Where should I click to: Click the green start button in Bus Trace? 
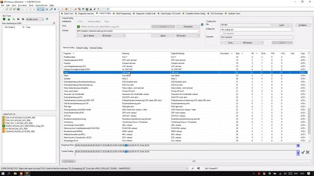(x=4, y=19)
